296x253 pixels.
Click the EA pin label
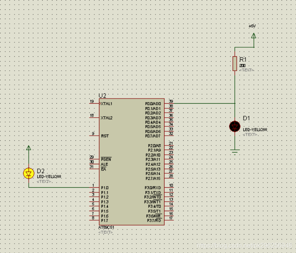click(103, 169)
